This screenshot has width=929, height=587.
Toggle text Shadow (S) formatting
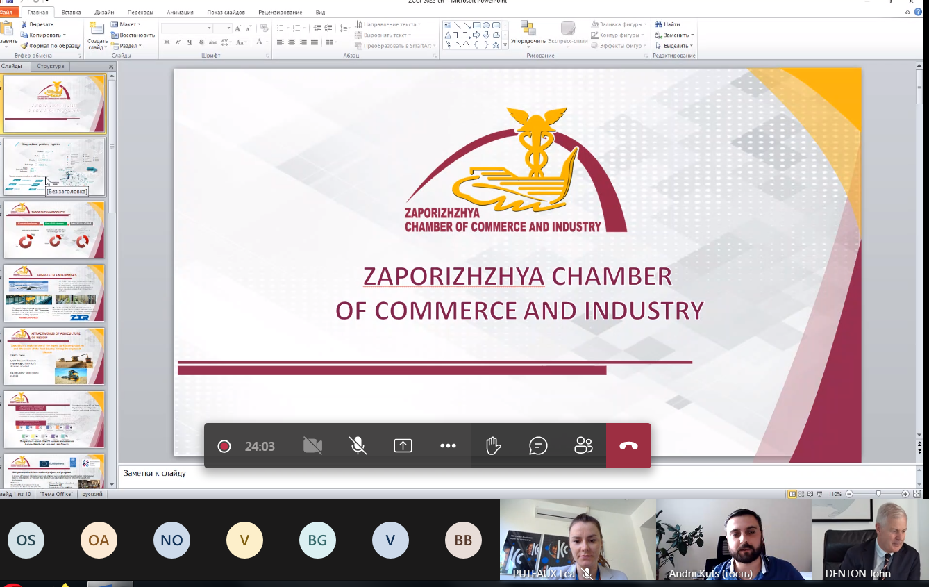(201, 43)
